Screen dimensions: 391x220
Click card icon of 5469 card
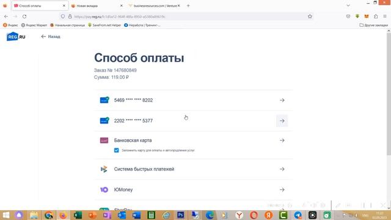tap(104, 100)
